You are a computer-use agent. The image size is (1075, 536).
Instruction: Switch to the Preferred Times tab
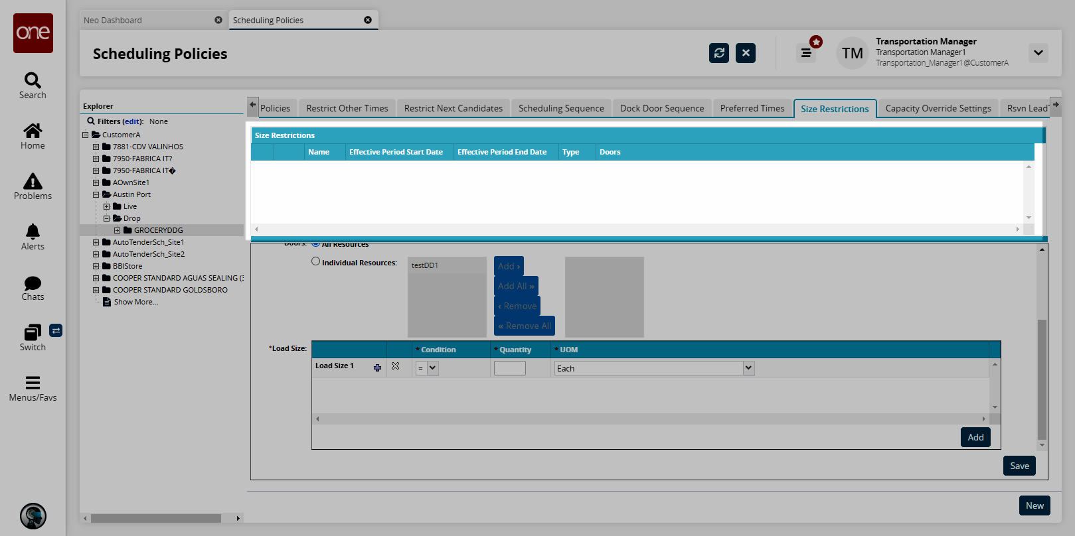tap(752, 108)
